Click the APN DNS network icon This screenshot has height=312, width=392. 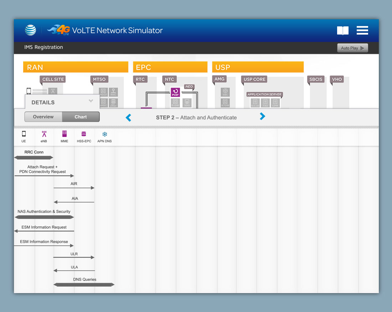tap(104, 134)
